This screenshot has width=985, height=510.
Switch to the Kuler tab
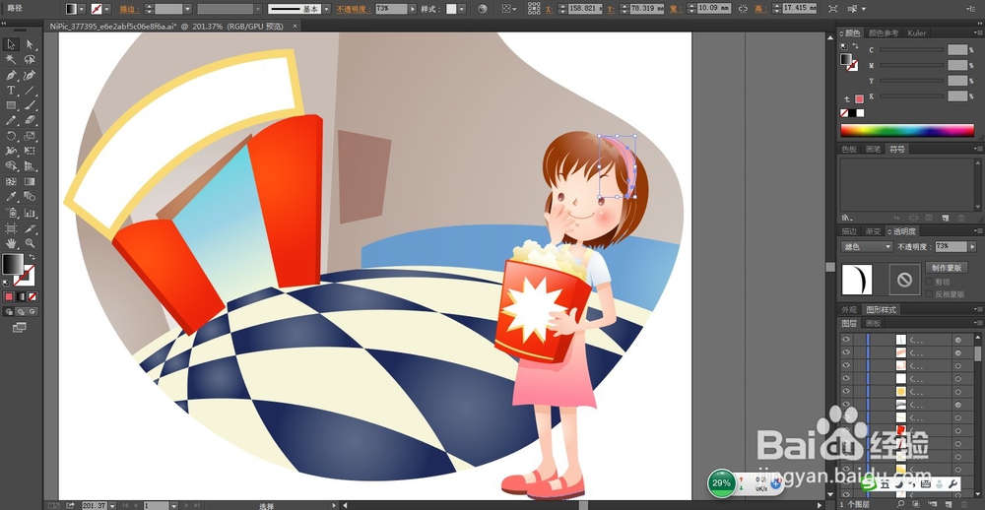point(916,33)
